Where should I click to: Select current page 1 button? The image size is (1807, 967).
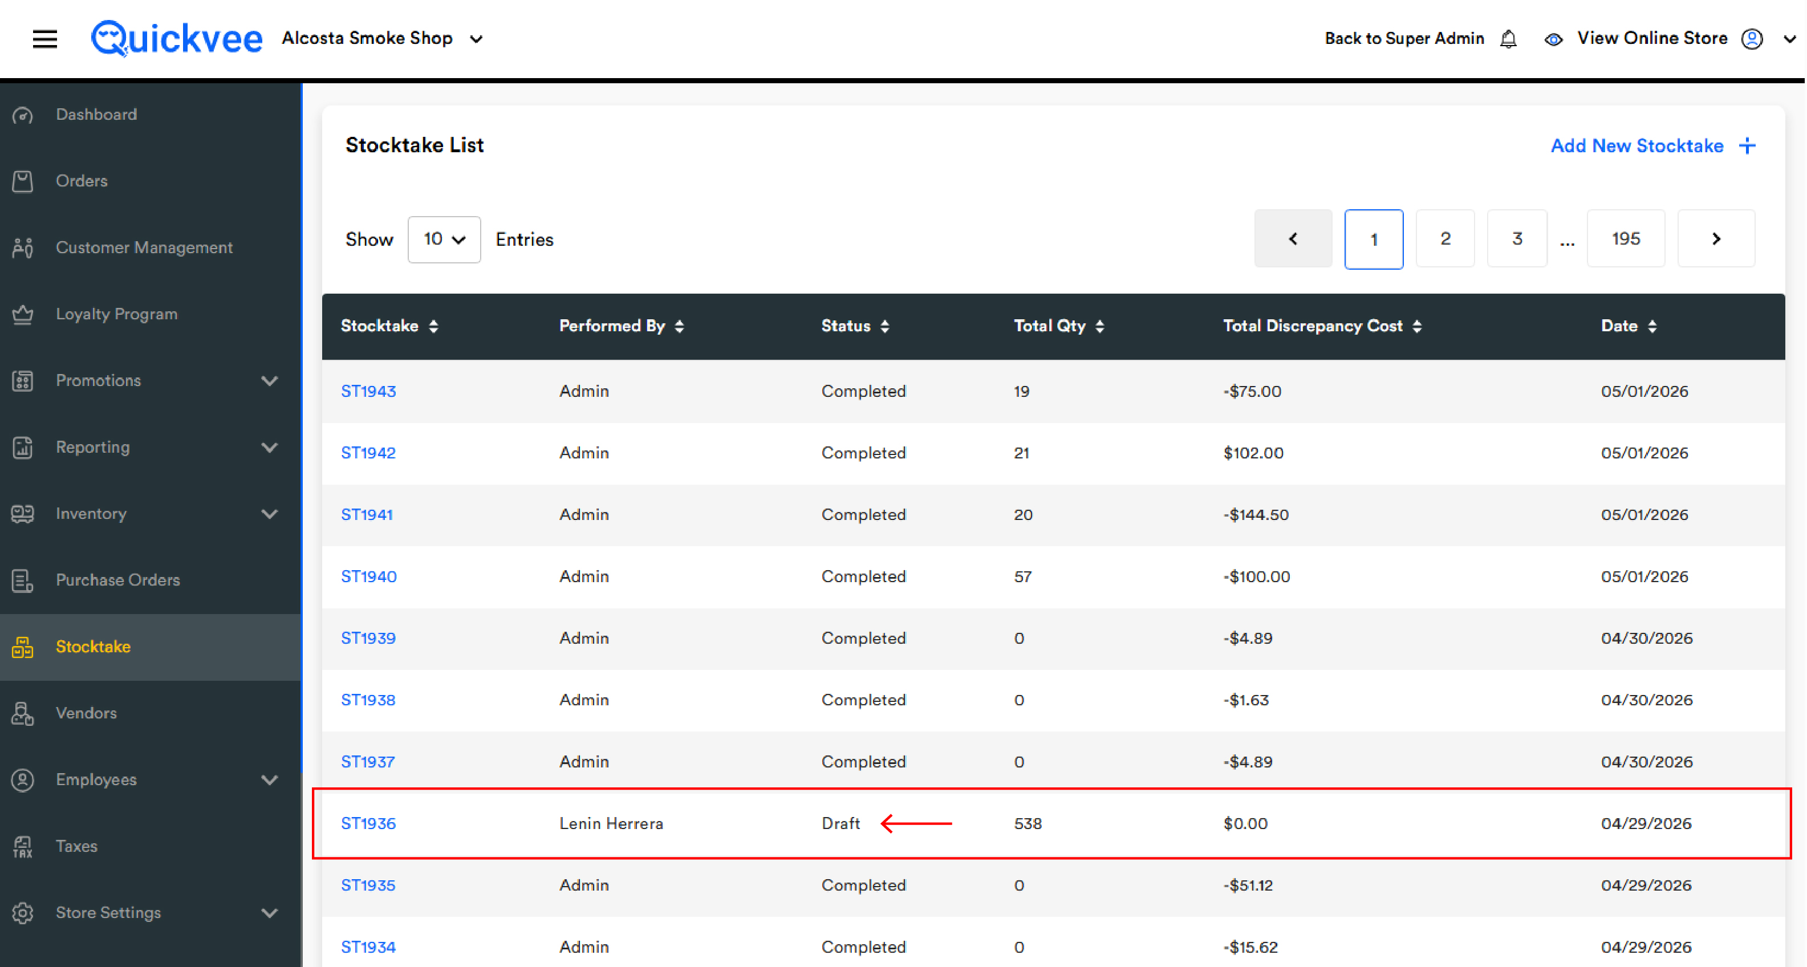point(1374,239)
